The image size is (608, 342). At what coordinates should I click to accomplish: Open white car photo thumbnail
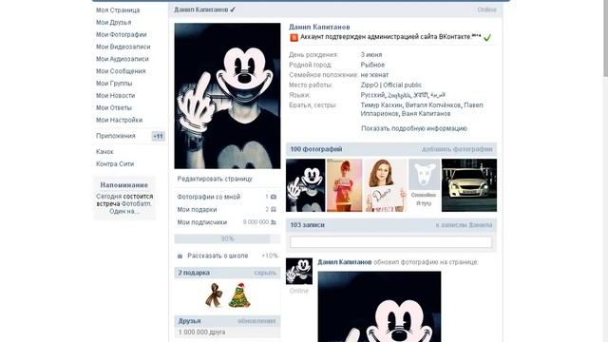[x=469, y=185]
